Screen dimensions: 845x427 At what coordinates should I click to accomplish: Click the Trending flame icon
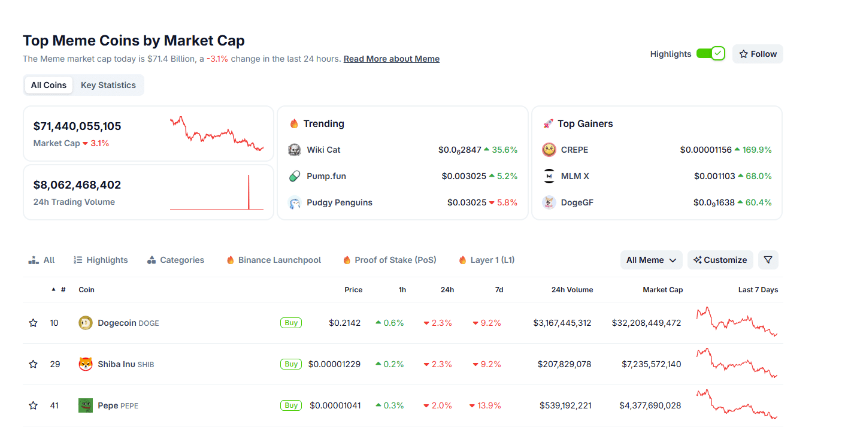(x=294, y=123)
